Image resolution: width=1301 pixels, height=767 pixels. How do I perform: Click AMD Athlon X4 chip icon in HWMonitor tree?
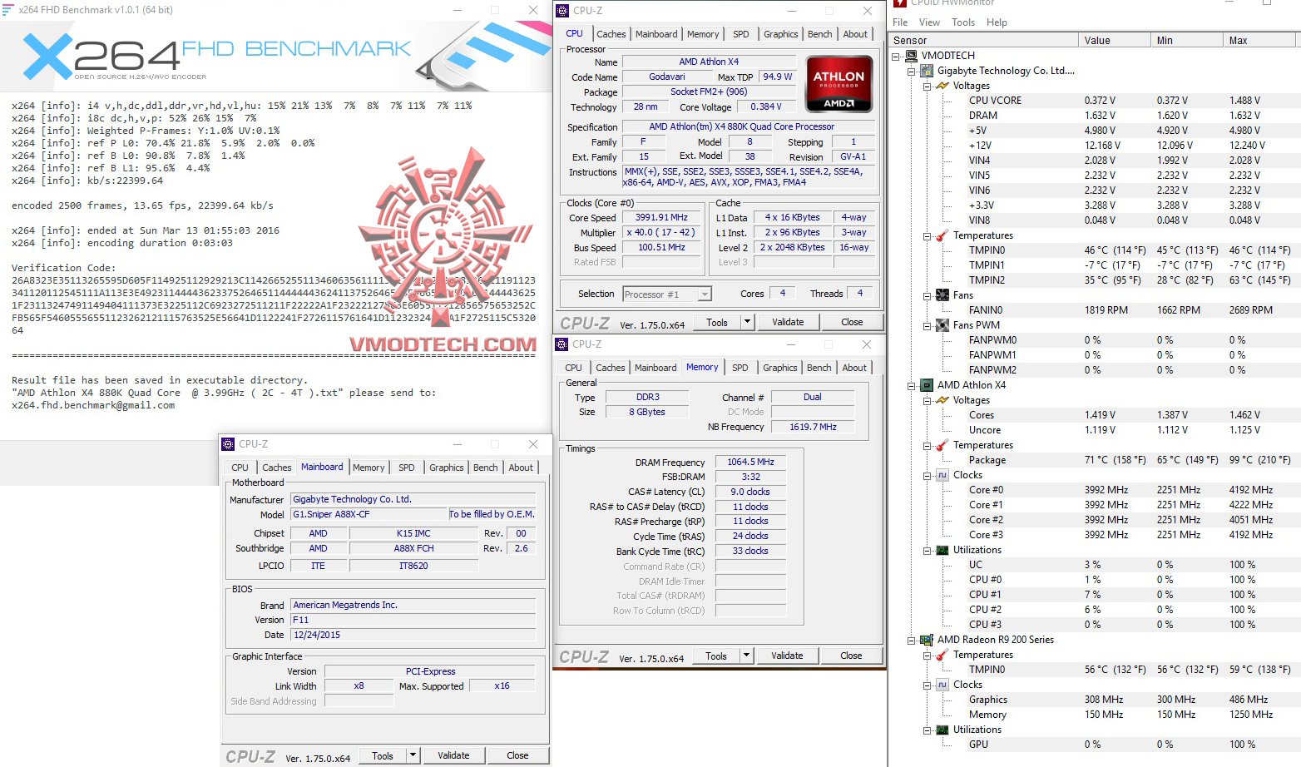pyautogui.click(x=927, y=385)
